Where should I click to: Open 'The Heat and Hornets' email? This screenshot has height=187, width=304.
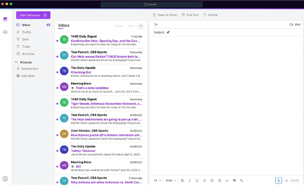100,119
